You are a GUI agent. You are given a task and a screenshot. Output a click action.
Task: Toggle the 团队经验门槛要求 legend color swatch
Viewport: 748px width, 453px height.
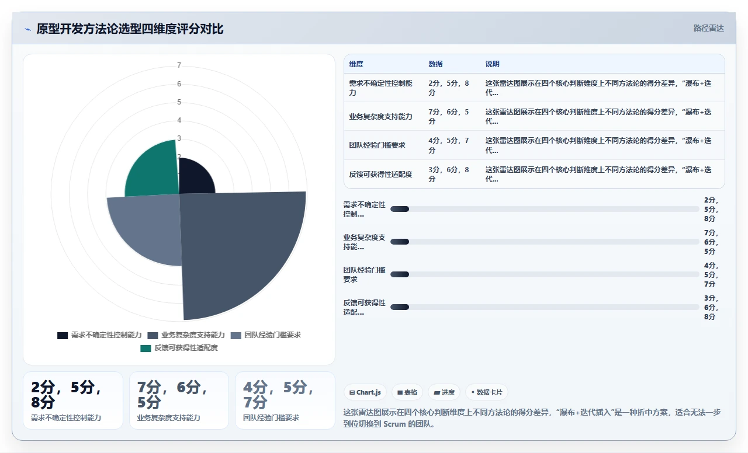(236, 335)
